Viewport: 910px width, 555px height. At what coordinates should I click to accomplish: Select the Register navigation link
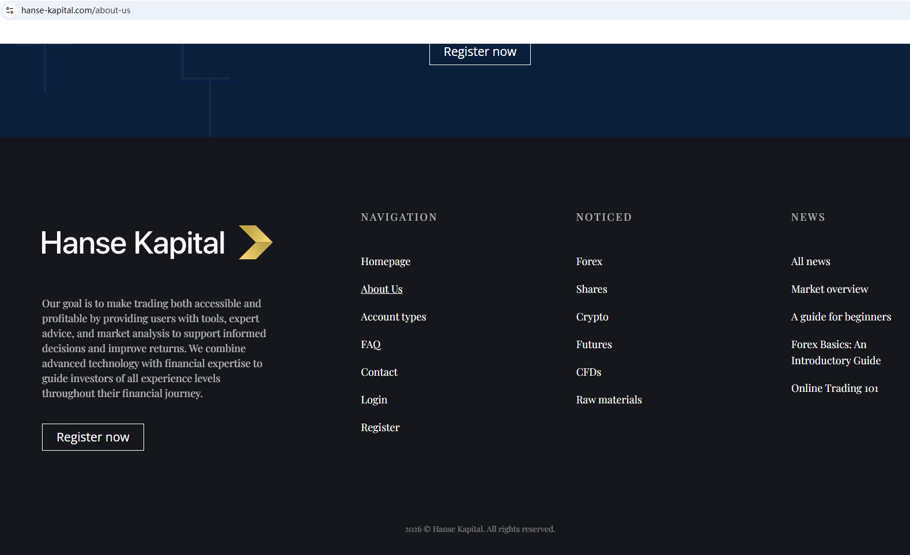380,428
